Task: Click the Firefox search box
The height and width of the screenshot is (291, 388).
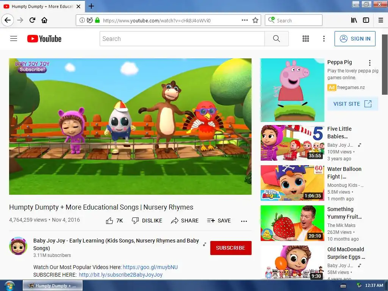Action: click(294, 20)
